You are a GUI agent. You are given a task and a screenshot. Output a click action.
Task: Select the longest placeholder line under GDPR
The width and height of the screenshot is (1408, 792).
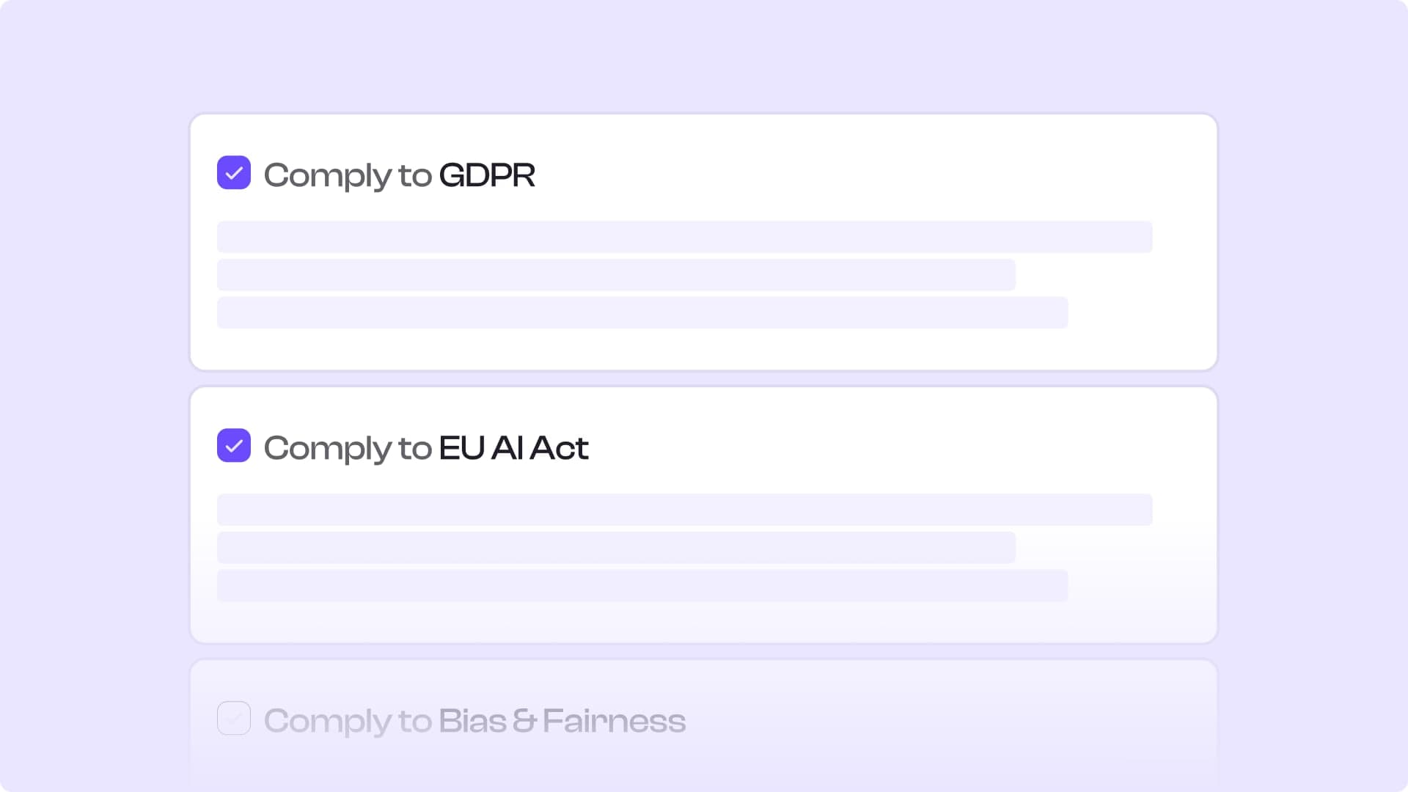[685, 237]
